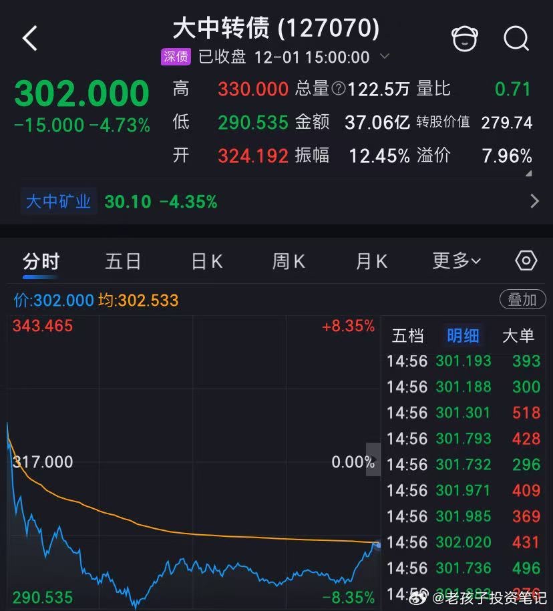Screen dimensions: 553x611
Task: Click the 317.000 midline axis label
Action: tap(43, 462)
